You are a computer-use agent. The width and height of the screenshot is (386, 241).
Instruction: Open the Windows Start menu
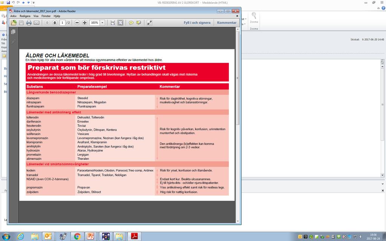tap(5, 236)
